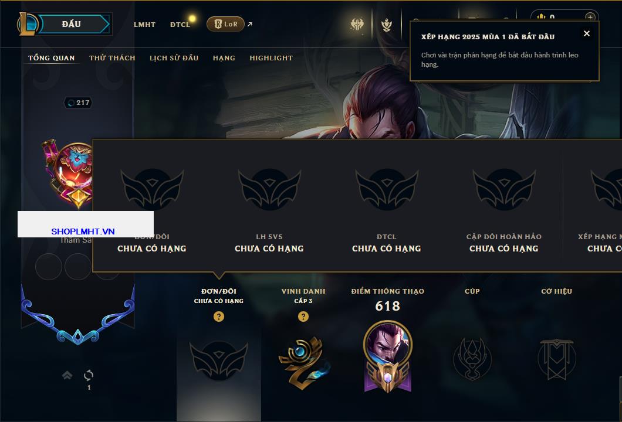Open the LMHT game tab
The height and width of the screenshot is (422, 622).
click(x=144, y=25)
